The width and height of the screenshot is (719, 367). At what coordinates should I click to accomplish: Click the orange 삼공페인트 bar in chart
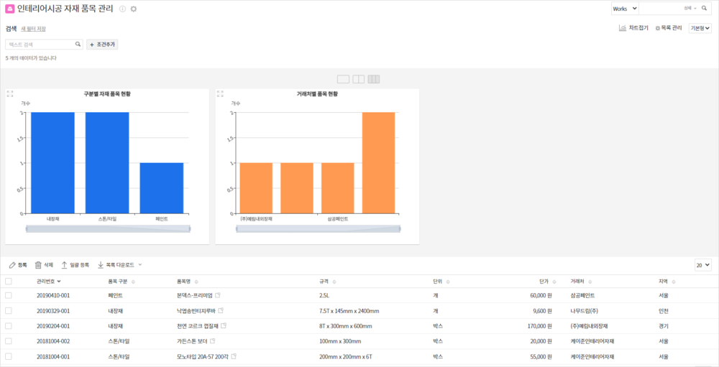[x=337, y=188]
